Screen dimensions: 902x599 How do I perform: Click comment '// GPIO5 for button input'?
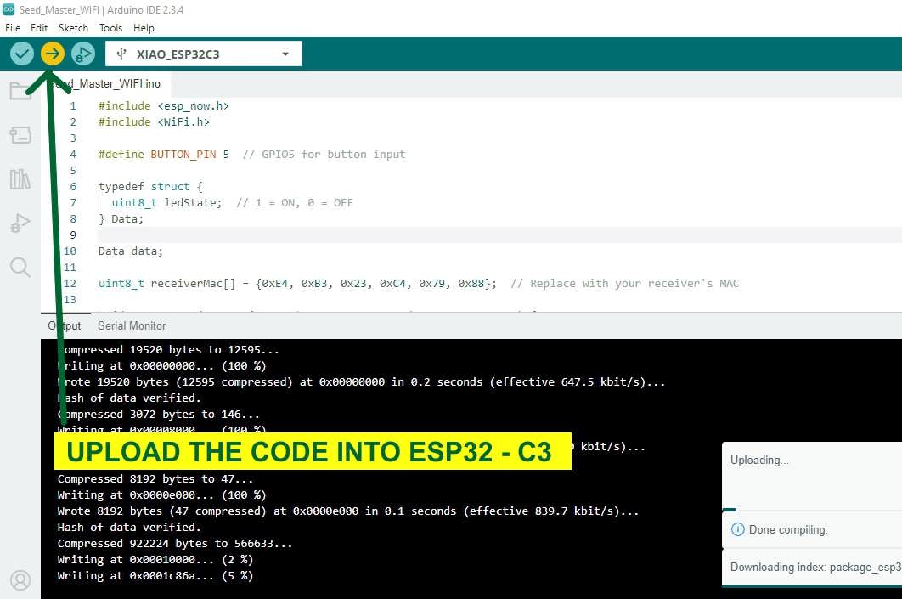324,154
